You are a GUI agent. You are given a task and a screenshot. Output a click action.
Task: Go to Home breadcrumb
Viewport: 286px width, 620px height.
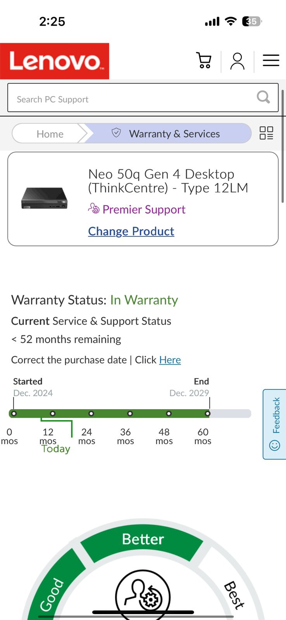click(x=50, y=134)
